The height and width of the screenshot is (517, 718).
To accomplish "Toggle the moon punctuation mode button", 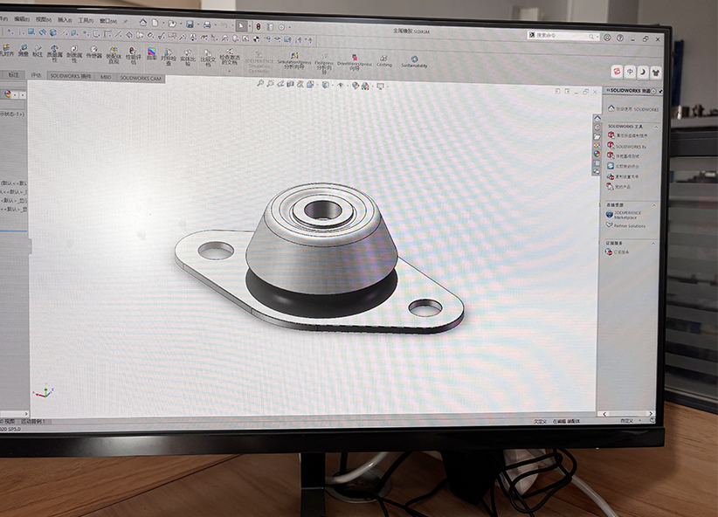I will click(x=643, y=72).
